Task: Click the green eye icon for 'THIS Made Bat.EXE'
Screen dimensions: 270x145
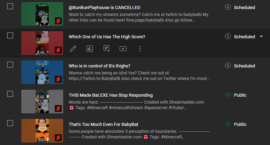Action: [x=228, y=95]
